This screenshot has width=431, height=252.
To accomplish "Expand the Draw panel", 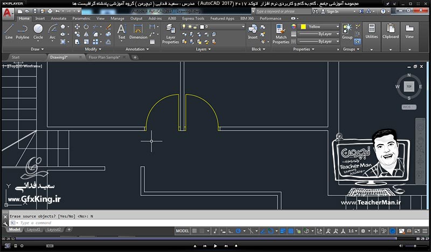I will coord(37,49).
